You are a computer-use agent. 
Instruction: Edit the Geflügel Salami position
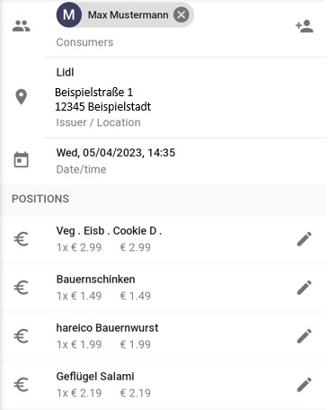(x=305, y=385)
